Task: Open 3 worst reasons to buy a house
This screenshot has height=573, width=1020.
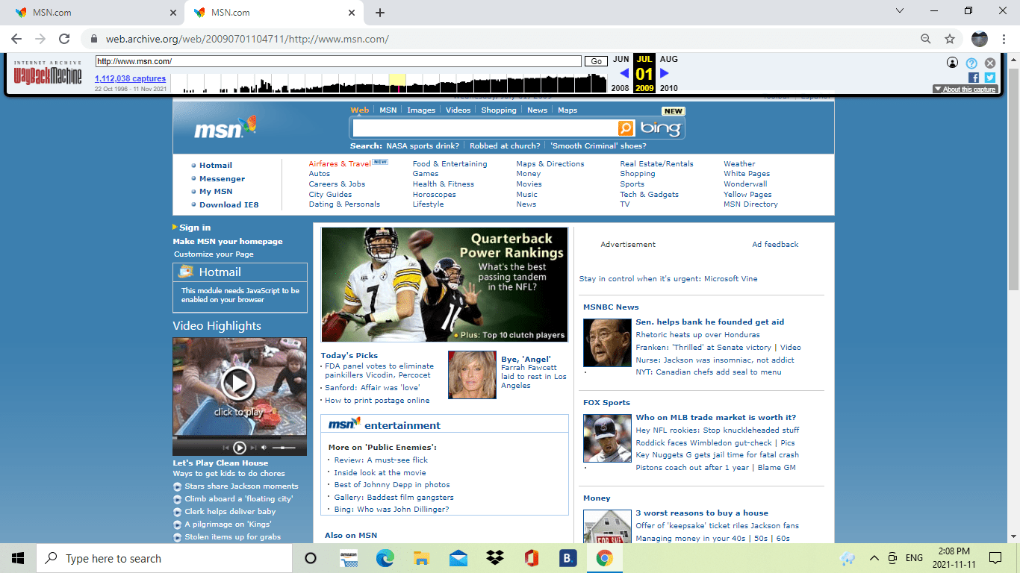Action: (702, 513)
